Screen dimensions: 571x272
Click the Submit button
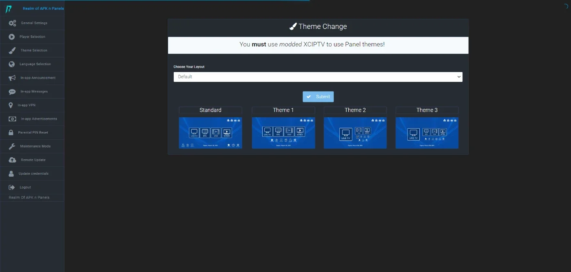pos(318,97)
